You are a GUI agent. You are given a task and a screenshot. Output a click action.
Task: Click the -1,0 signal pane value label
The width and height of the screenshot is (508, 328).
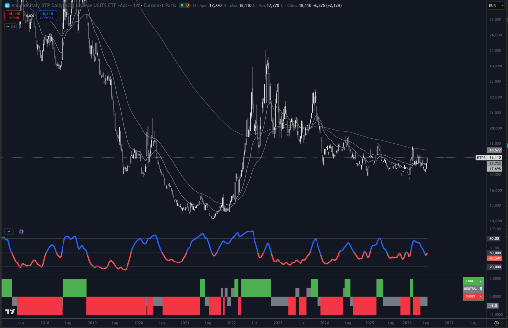coord(493,305)
